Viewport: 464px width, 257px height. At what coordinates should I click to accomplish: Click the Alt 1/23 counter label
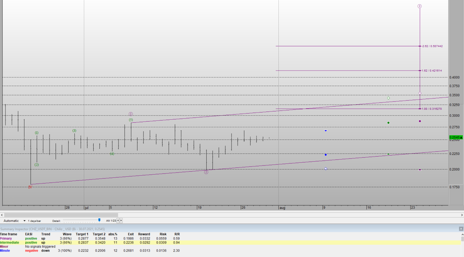111,220
